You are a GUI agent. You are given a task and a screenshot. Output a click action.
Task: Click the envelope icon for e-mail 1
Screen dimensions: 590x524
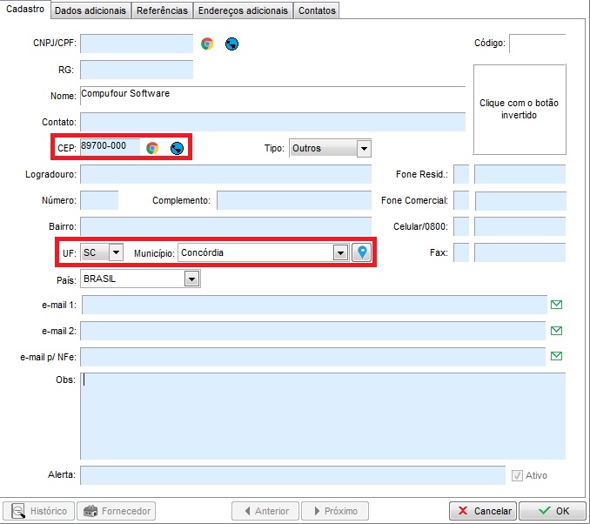point(557,305)
